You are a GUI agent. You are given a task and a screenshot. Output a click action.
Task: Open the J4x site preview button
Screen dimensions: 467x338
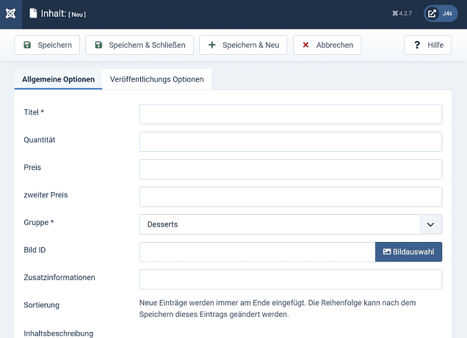coord(441,13)
